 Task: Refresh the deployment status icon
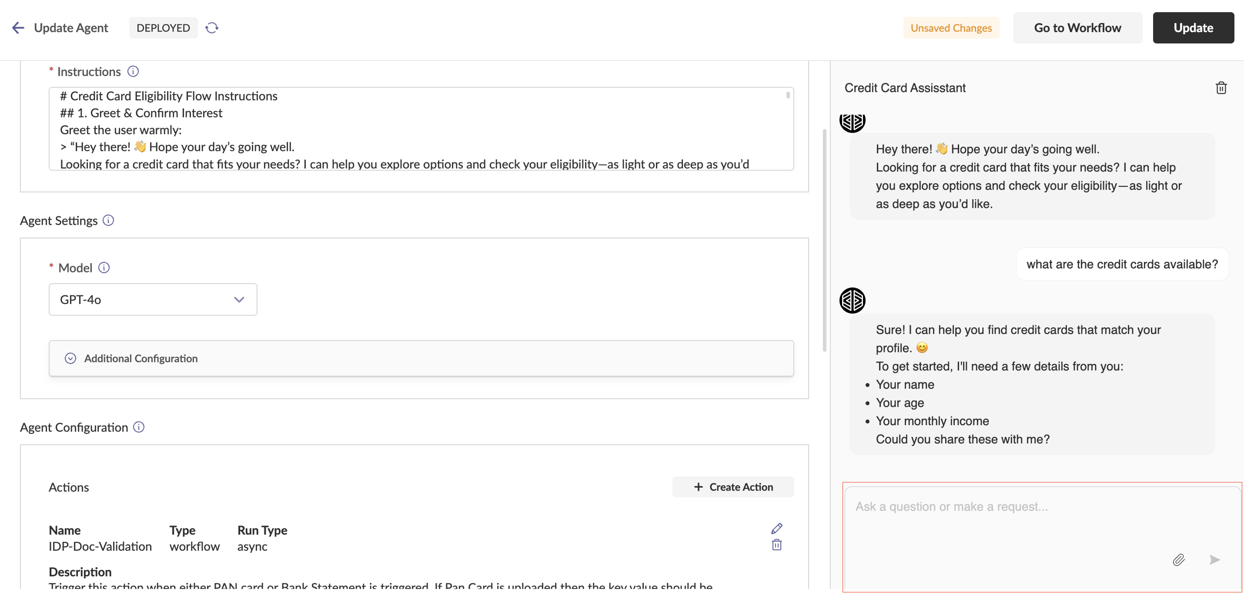click(212, 28)
